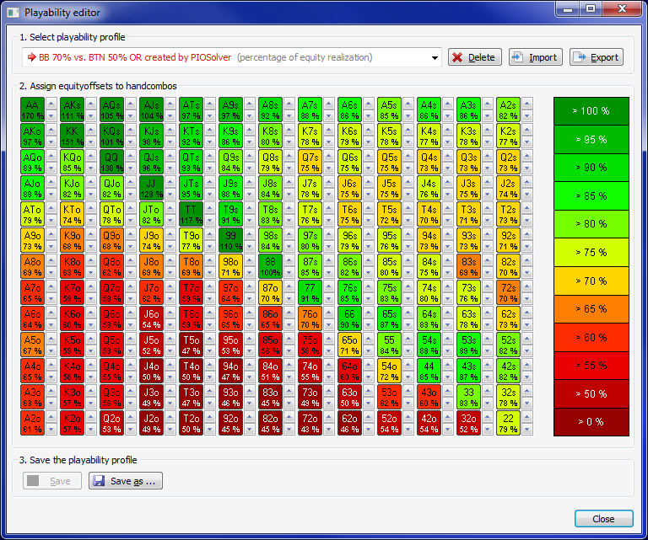Viewport: 648px width, 540px height.
Task: Increase 99 equity with up arrow
Action: [250, 234]
